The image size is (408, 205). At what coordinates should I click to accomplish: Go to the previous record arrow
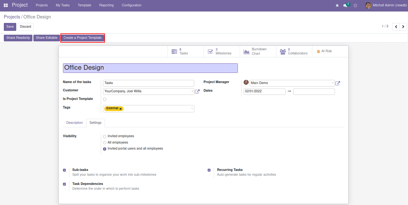pos(396,27)
